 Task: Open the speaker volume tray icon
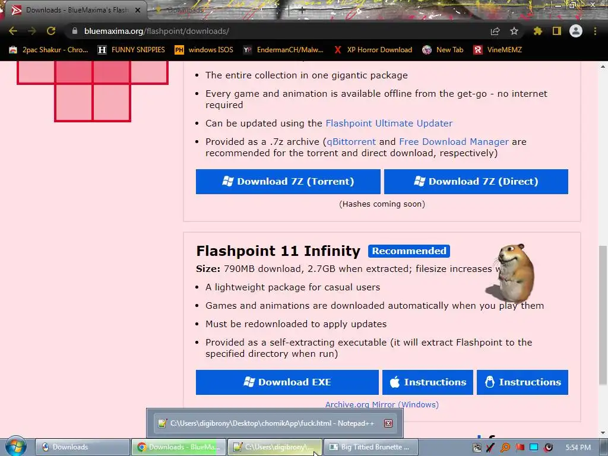(548, 448)
